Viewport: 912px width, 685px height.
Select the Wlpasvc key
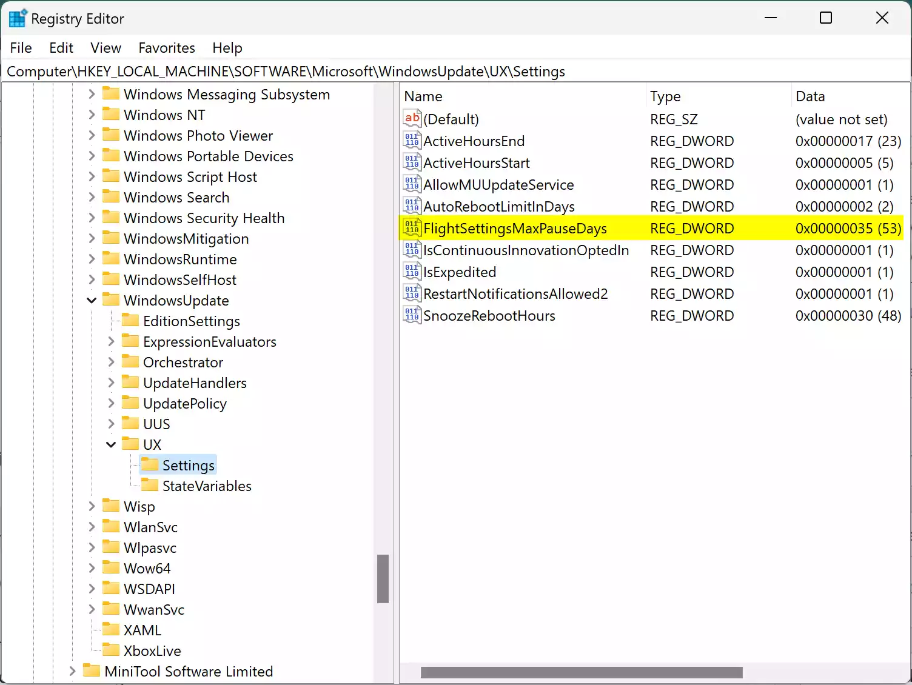(x=150, y=547)
